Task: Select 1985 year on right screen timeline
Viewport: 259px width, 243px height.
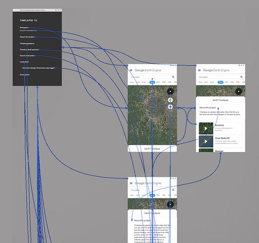Action: [226, 82]
